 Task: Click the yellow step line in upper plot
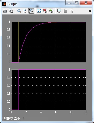[19, 42]
